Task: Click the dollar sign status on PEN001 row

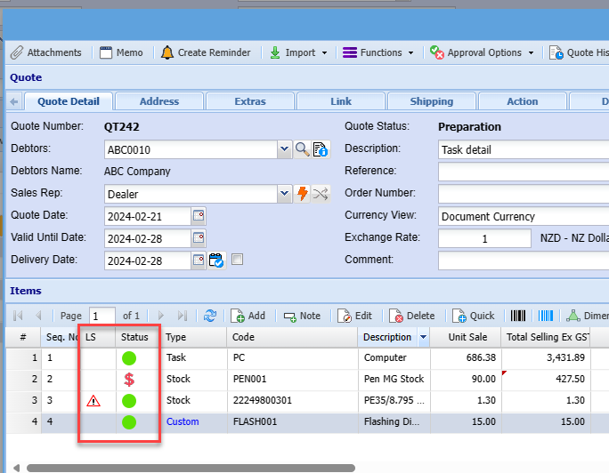Action: [130, 380]
